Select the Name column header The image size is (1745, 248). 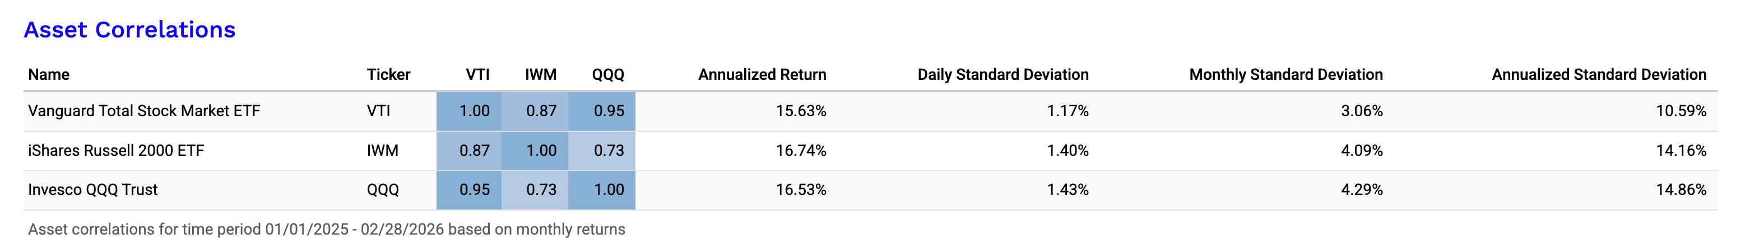click(49, 74)
